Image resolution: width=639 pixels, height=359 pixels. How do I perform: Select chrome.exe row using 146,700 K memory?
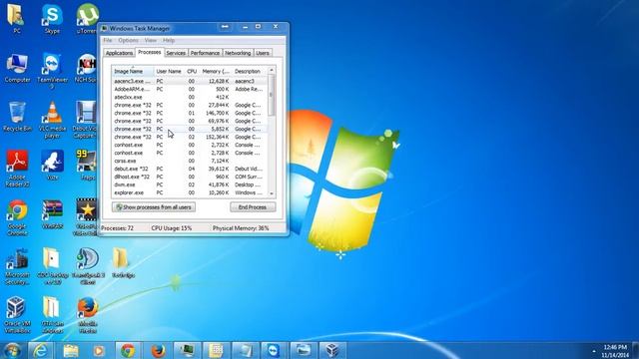click(190, 113)
